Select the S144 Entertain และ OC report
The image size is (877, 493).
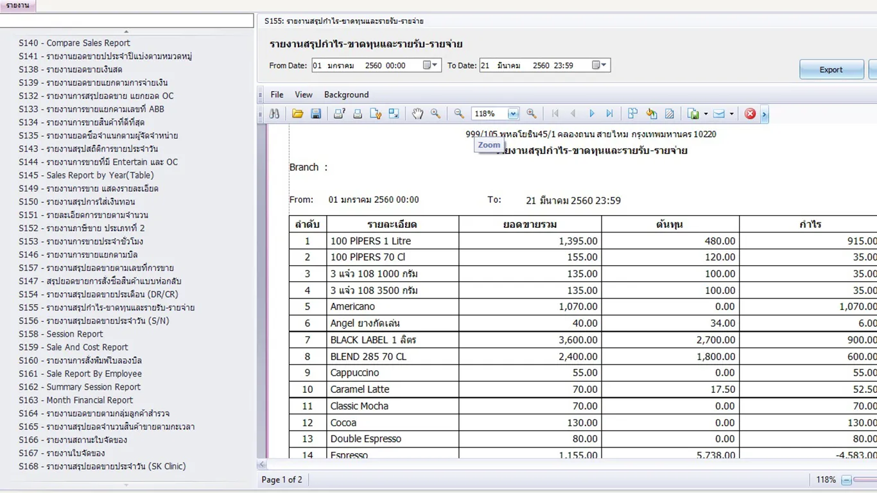point(98,162)
